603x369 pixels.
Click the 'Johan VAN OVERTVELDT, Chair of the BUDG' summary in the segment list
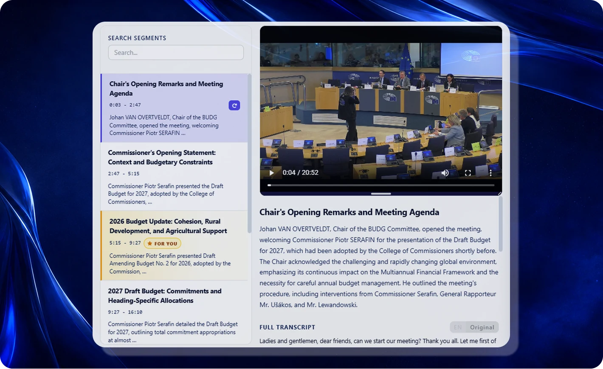click(x=164, y=125)
